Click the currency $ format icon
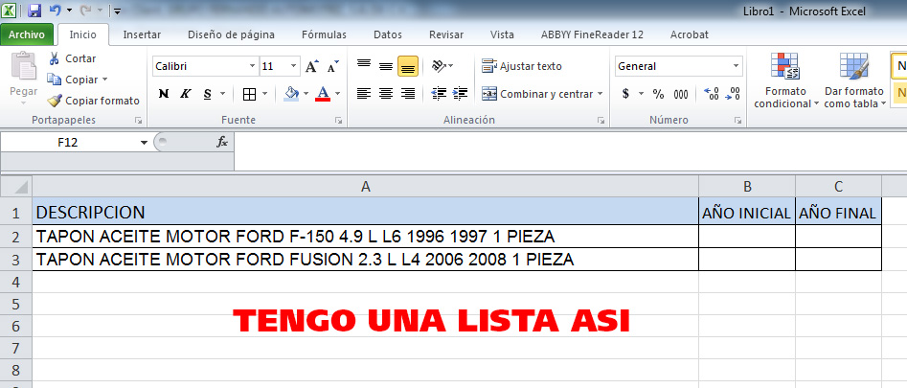The width and height of the screenshot is (907, 388). point(625,94)
